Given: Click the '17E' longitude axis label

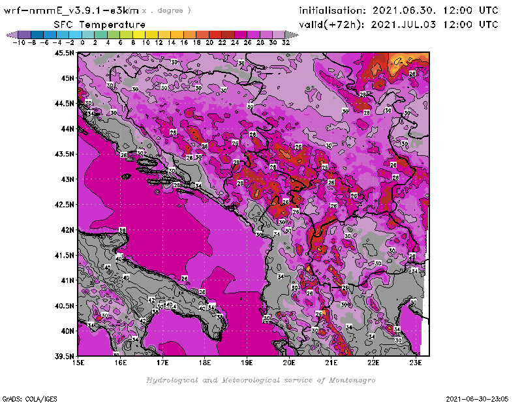Looking at the screenshot, I should tap(162, 363).
